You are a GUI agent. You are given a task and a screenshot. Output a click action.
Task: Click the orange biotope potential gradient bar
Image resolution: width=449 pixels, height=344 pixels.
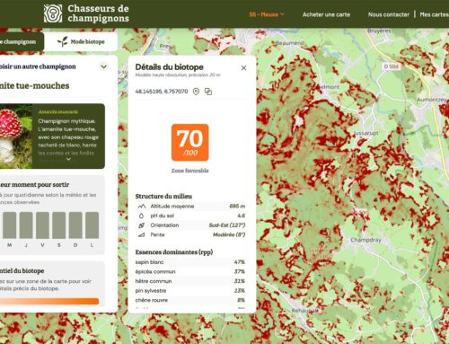49,301
